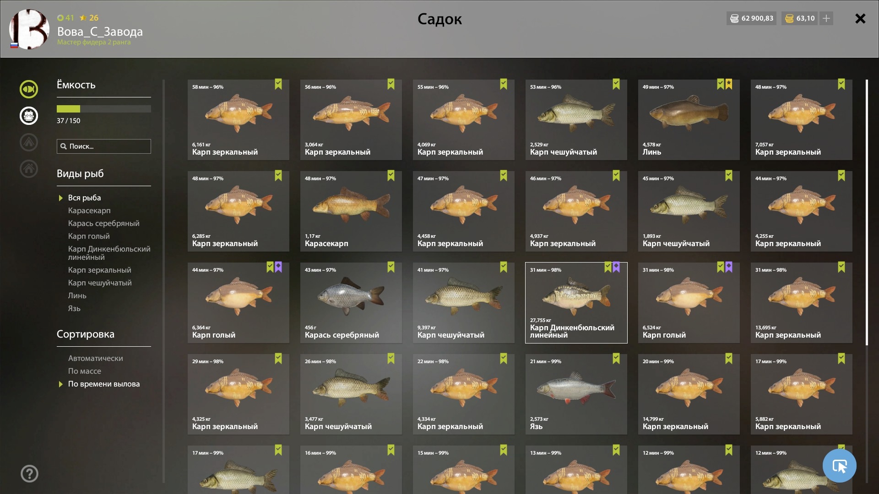Filter by Карп зеркальный species
879x494 pixels.
100,270
